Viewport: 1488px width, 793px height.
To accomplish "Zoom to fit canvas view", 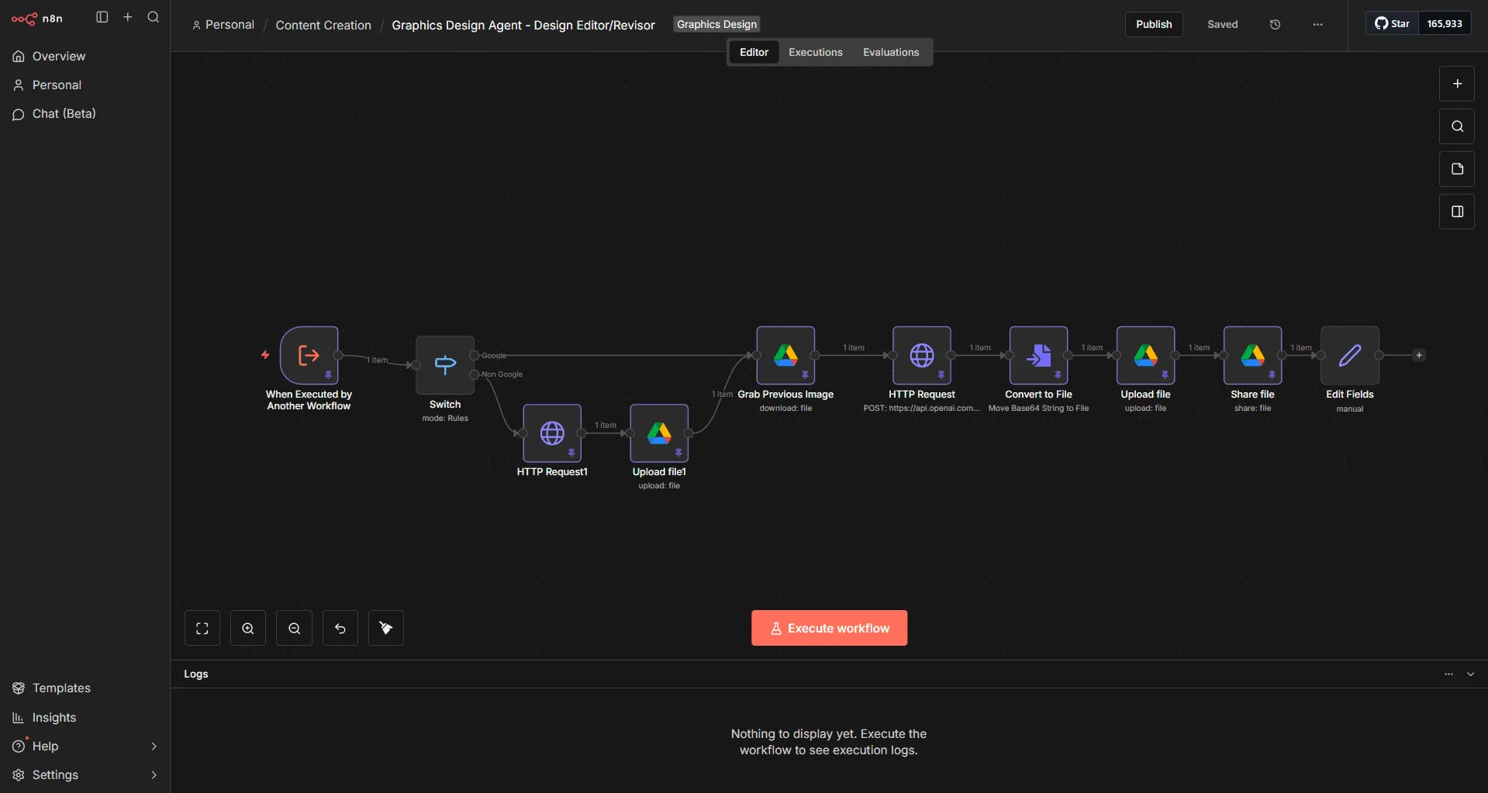I will coord(202,629).
